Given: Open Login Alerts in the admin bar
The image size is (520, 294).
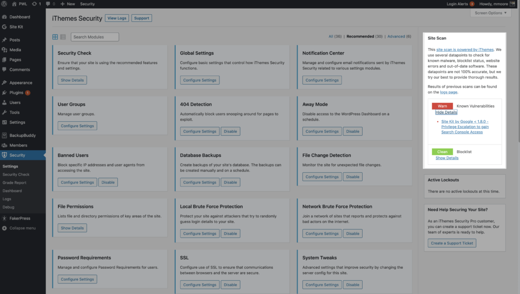Looking at the screenshot, I should (460, 4).
